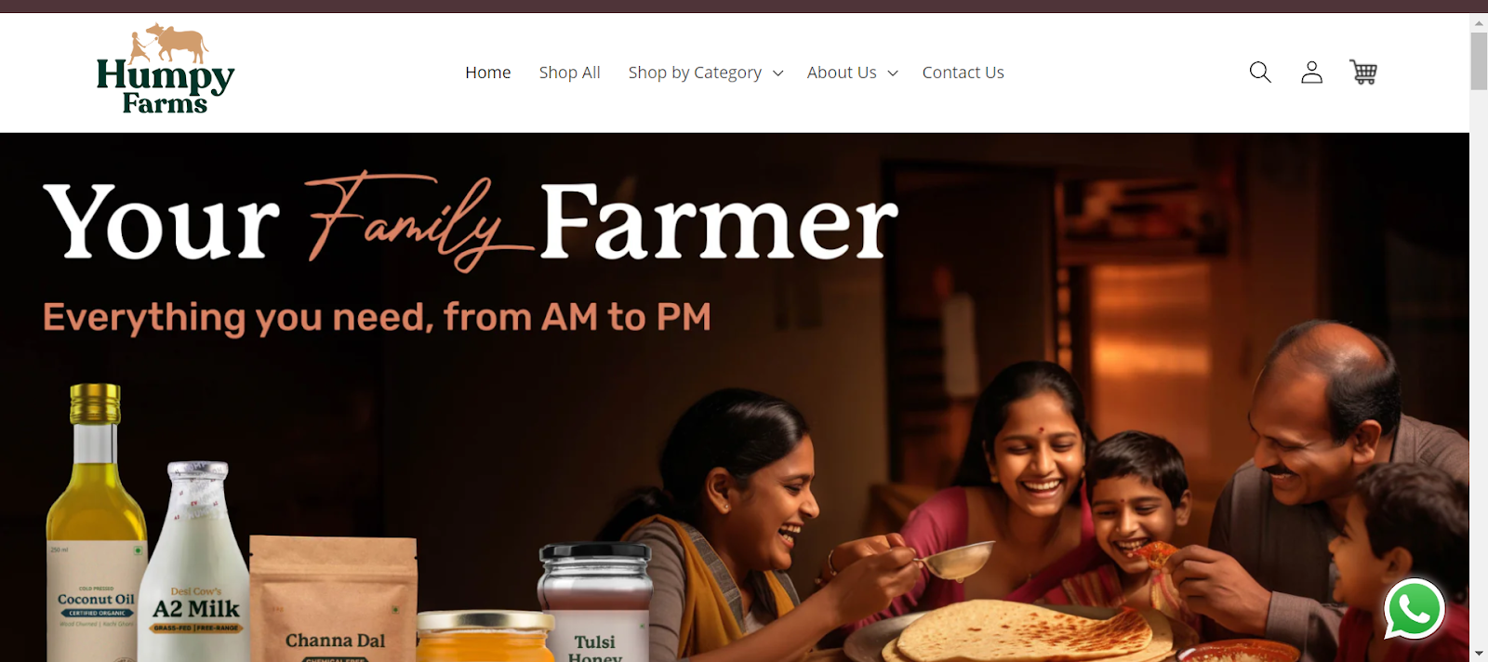The image size is (1488, 662).
Task: Click the page scrollbar thumb
Action: (x=1479, y=61)
